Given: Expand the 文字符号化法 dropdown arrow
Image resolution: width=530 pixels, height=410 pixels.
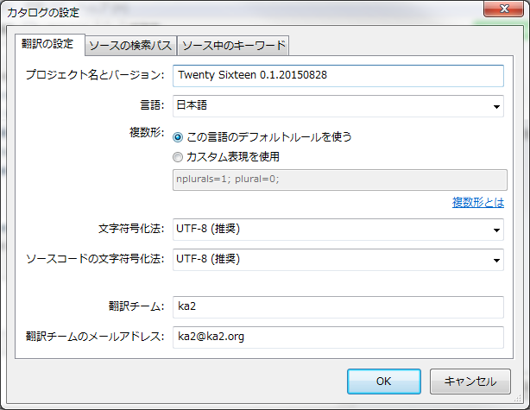Looking at the screenshot, I should 496,230.
